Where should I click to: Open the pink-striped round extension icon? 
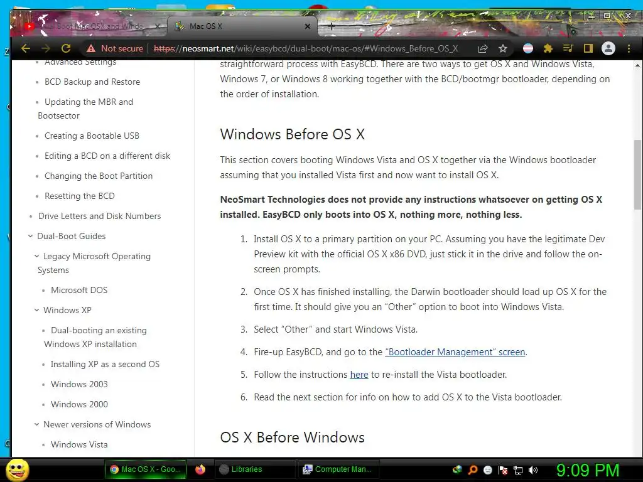coord(528,48)
